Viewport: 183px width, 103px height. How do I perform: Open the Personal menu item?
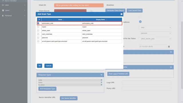pyautogui.click(x=14, y=15)
